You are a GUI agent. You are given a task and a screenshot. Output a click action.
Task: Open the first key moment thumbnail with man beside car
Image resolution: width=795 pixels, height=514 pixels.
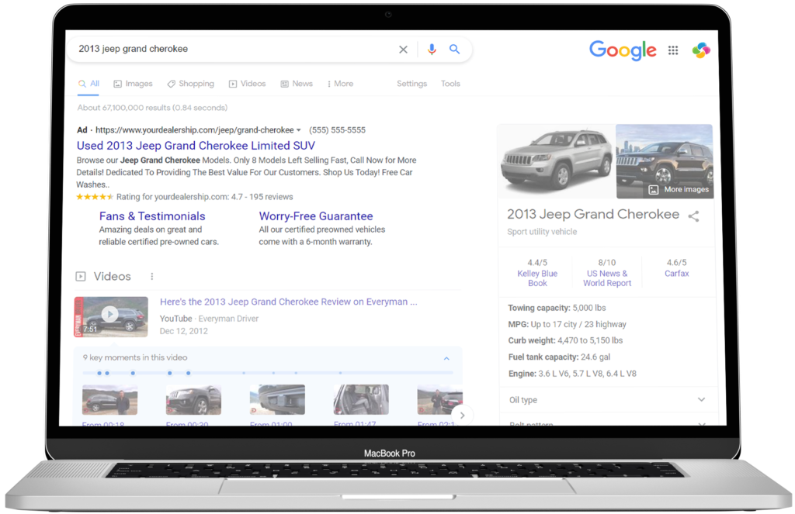(109, 399)
